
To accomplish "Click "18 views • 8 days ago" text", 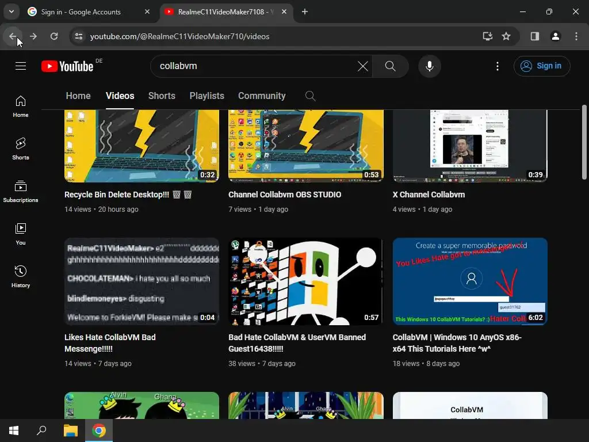I will [x=426, y=364].
